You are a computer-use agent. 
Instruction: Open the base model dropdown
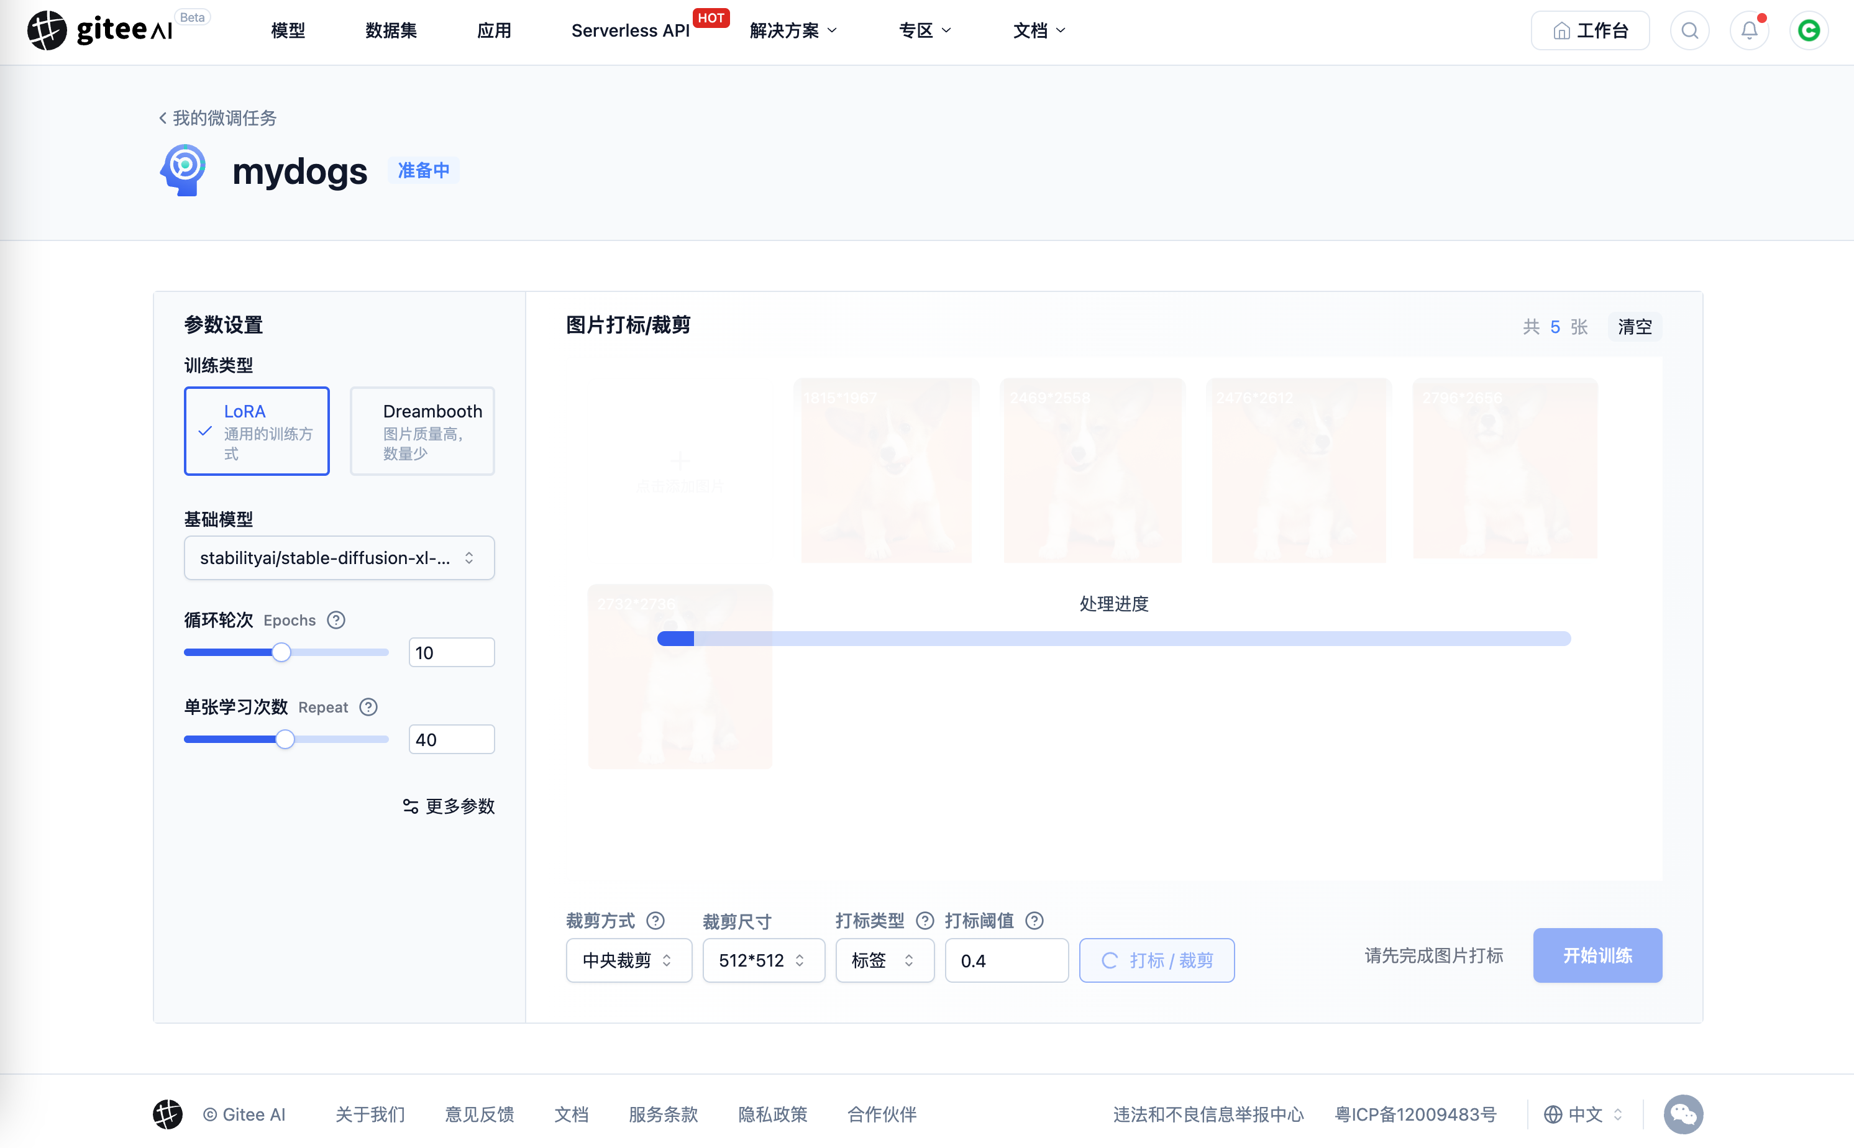coord(339,558)
